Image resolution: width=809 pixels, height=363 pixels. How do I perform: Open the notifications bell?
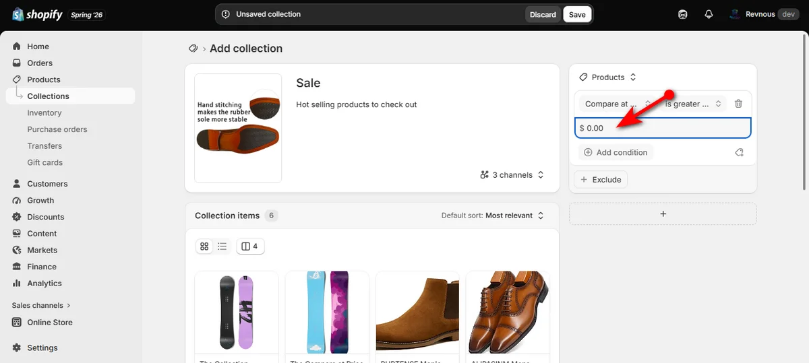(709, 14)
